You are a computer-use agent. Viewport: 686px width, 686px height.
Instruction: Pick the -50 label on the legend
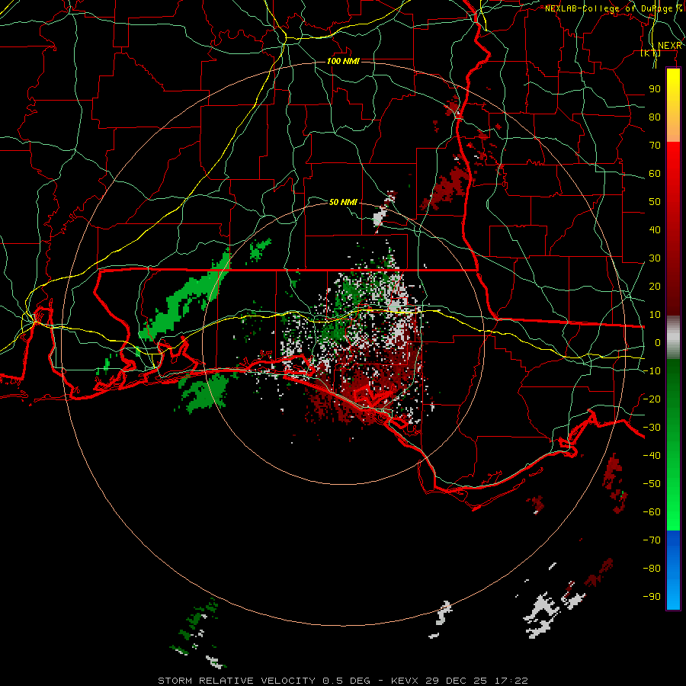pyautogui.click(x=652, y=484)
